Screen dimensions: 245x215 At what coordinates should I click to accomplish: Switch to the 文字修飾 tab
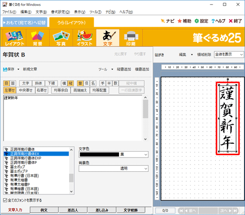pos(131,210)
